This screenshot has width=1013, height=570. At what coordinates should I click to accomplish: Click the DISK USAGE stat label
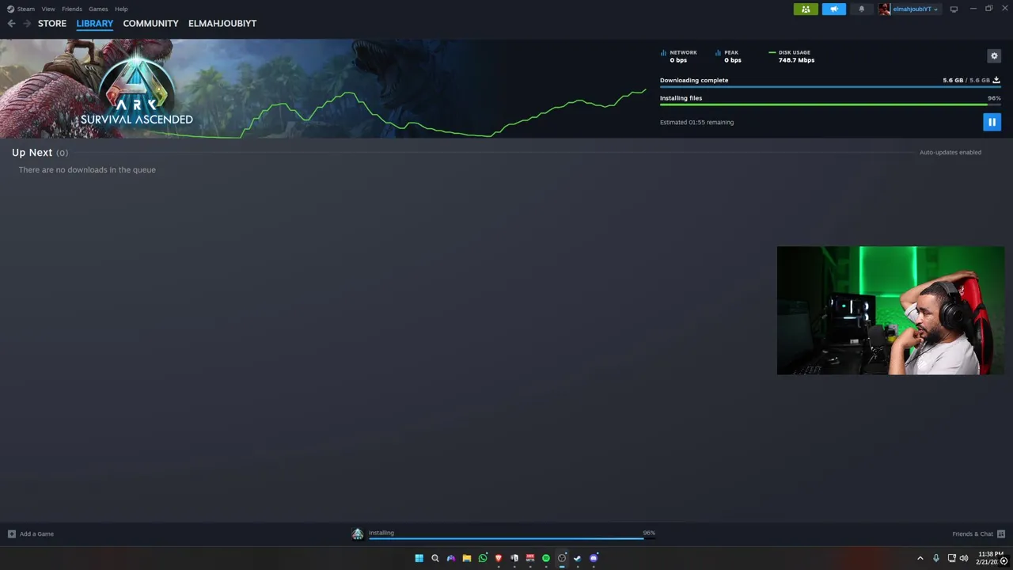(x=794, y=52)
